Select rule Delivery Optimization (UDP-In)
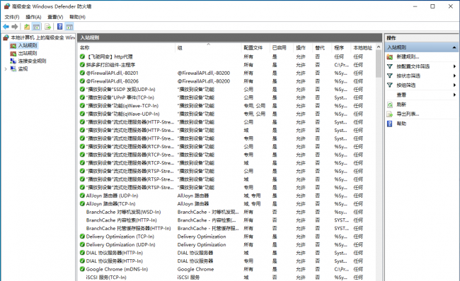The height and width of the screenshot is (281, 460). point(120,244)
